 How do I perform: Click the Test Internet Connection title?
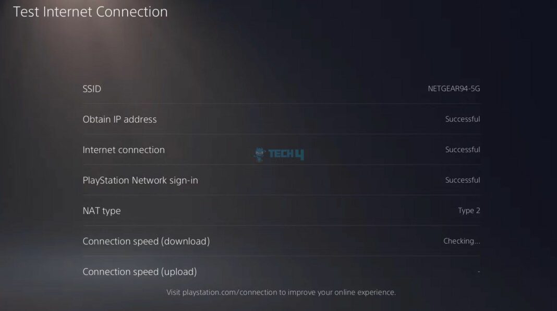91,11
